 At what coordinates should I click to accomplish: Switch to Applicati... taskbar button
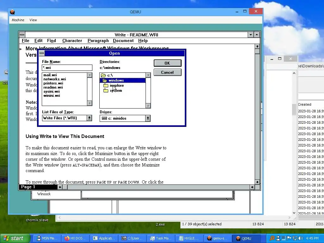[104, 238]
